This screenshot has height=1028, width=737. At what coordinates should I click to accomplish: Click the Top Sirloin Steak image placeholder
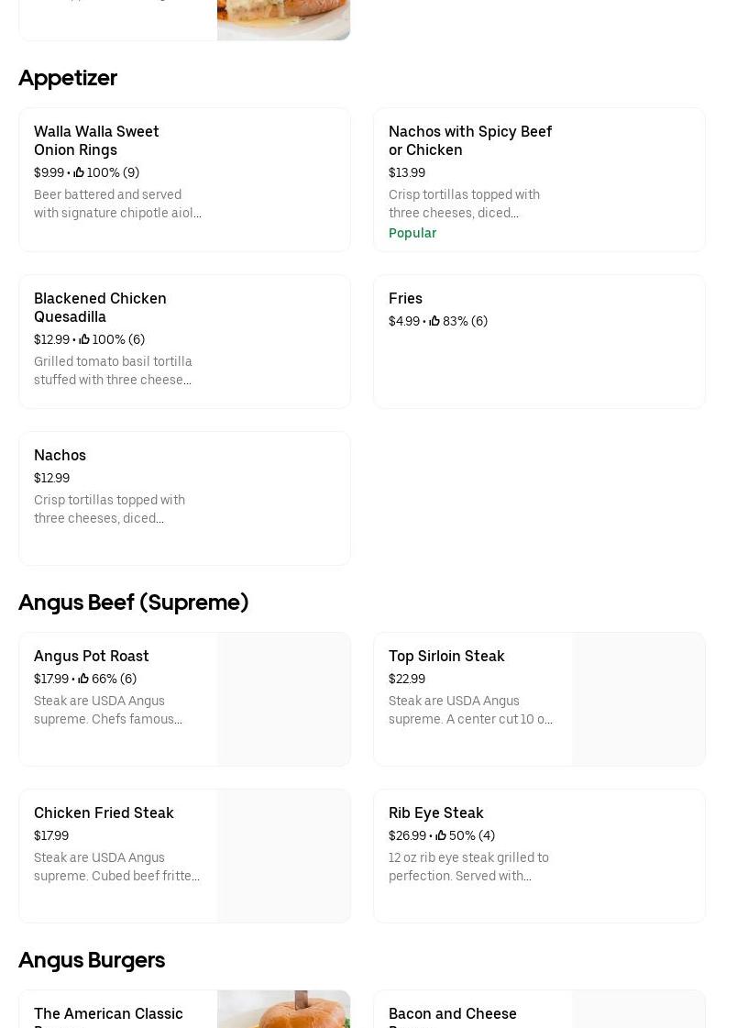click(x=638, y=699)
